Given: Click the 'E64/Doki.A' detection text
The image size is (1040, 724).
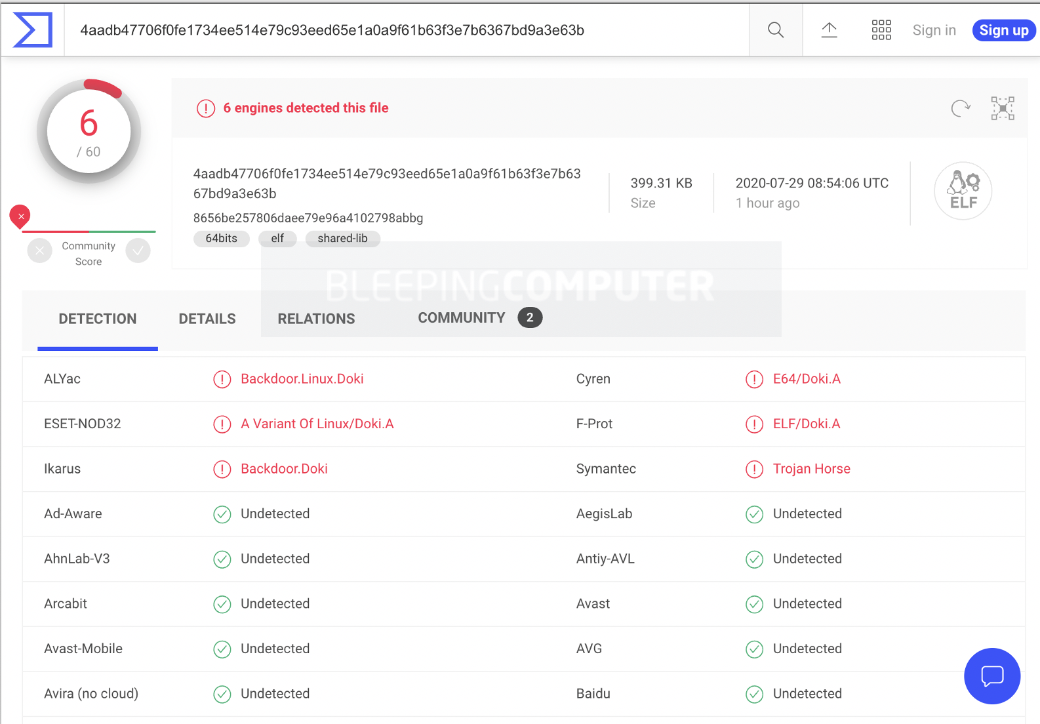Looking at the screenshot, I should coord(807,379).
